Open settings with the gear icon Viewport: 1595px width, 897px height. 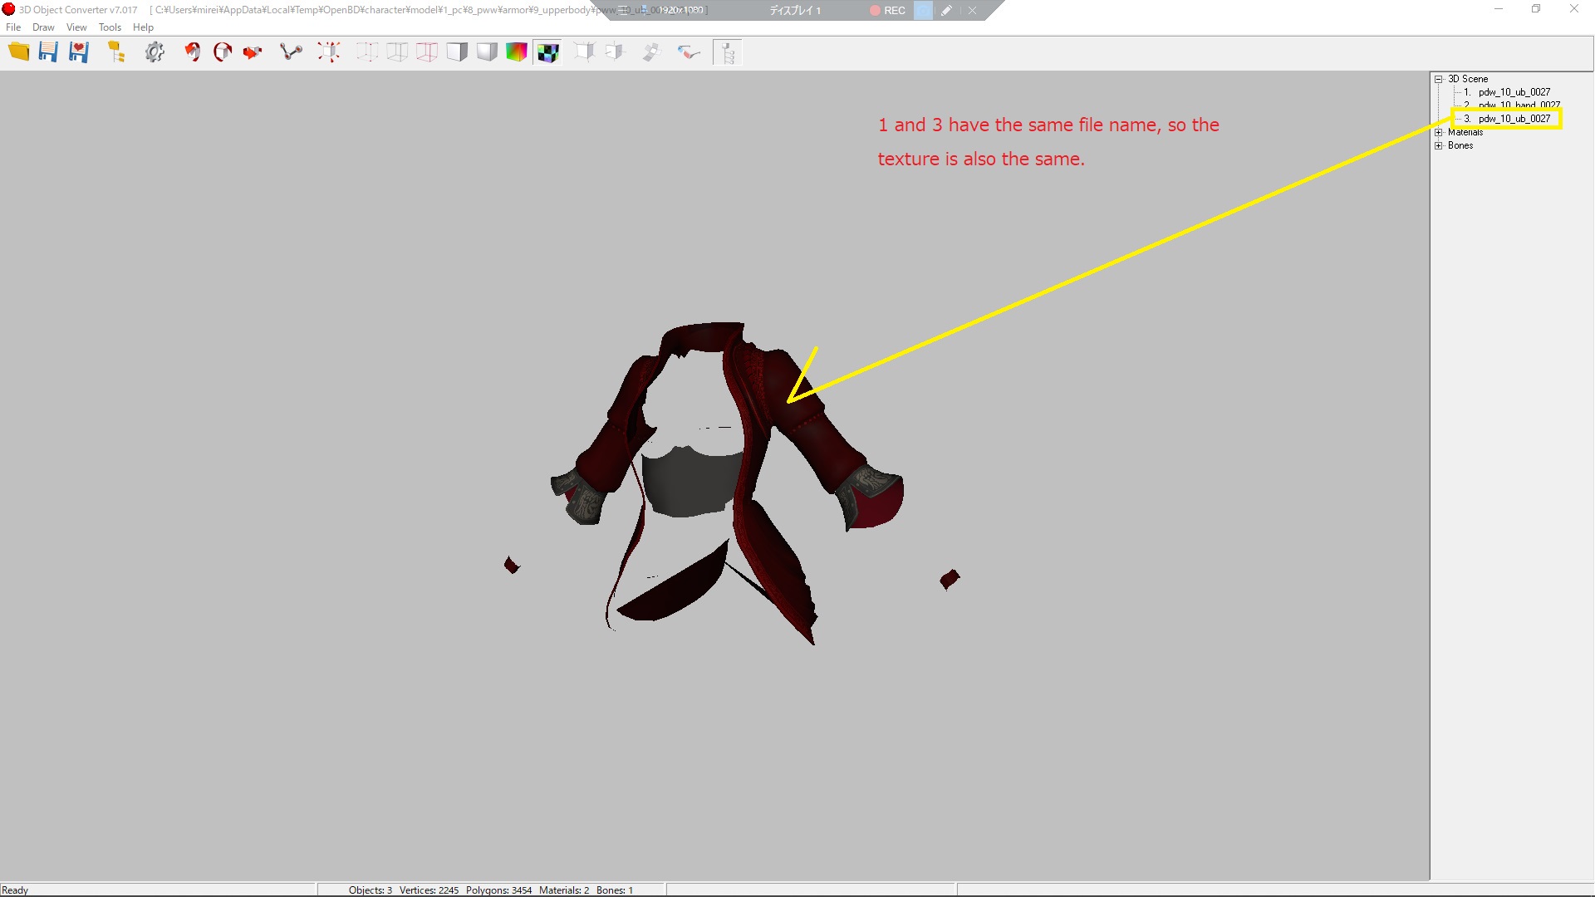coord(155,52)
